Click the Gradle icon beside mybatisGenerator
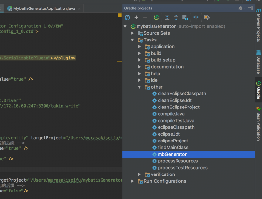262x199 pixels. point(133,26)
